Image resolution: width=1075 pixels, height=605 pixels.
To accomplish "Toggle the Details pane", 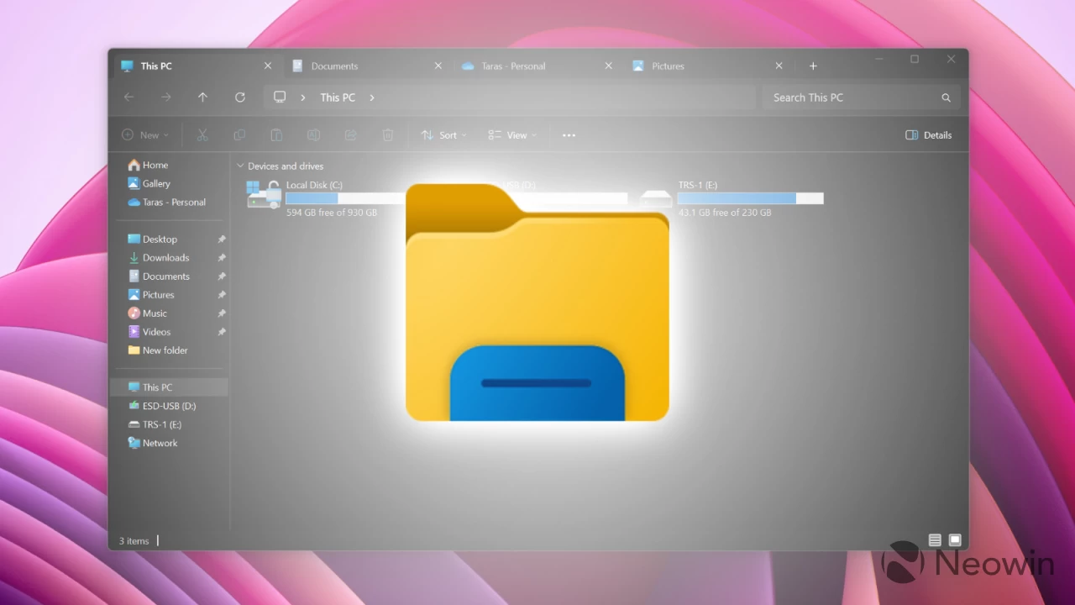I will click(x=928, y=134).
